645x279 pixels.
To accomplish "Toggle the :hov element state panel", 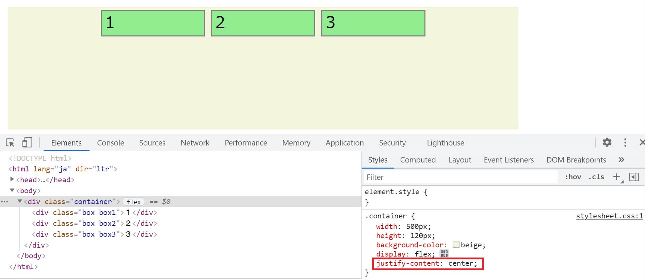I will pyautogui.click(x=573, y=177).
